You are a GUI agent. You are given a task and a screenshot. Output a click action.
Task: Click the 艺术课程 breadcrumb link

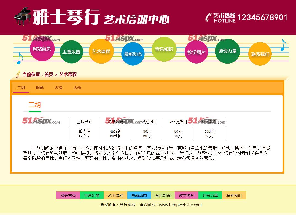point(68,75)
